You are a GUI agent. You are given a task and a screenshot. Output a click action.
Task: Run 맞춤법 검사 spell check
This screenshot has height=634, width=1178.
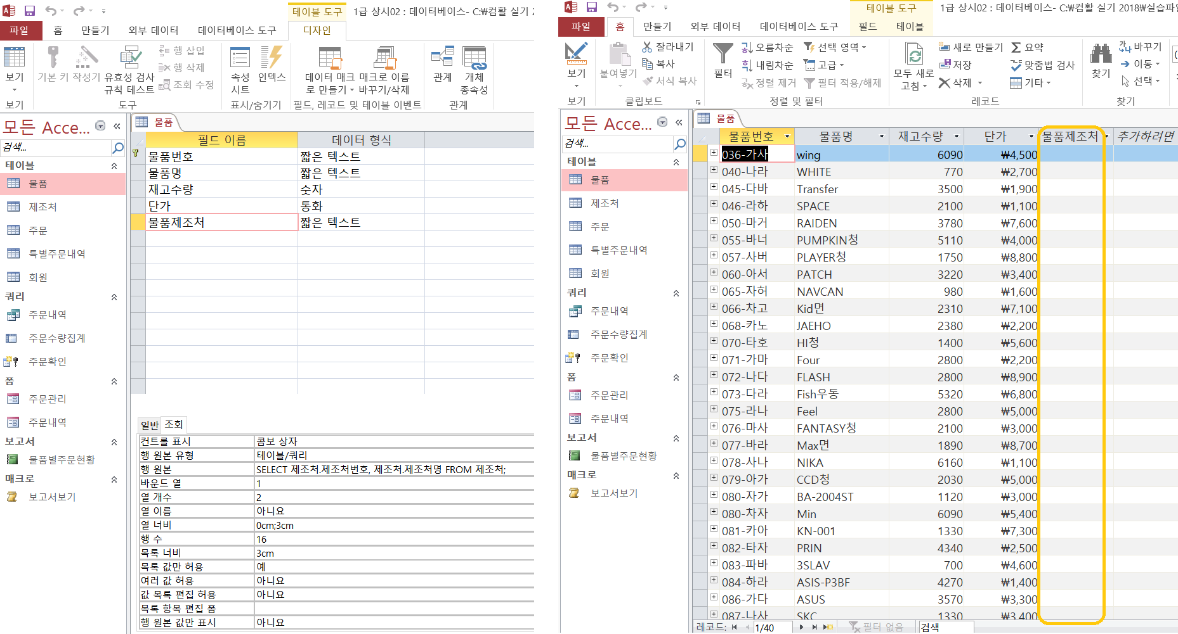[1042, 65]
